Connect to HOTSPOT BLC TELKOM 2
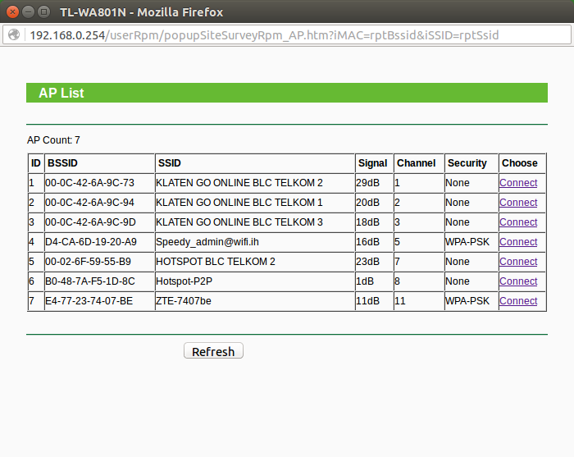The image size is (574, 457). point(518,262)
